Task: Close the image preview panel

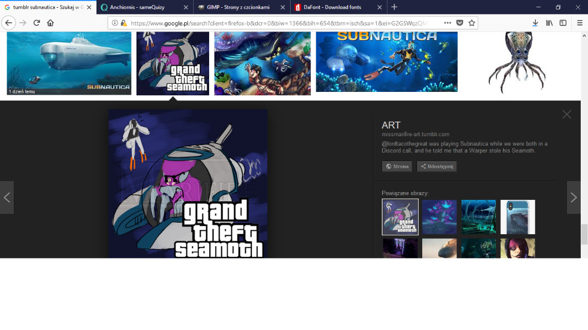Action: (x=566, y=114)
